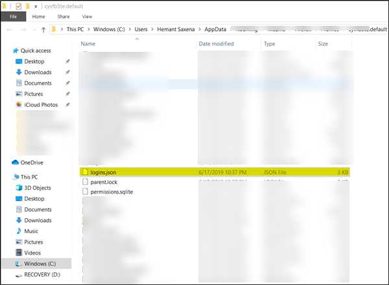The height and width of the screenshot is (285, 389).
Task: Open pinned Downloads under Quick access
Action: pyautogui.click(x=38, y=73)
